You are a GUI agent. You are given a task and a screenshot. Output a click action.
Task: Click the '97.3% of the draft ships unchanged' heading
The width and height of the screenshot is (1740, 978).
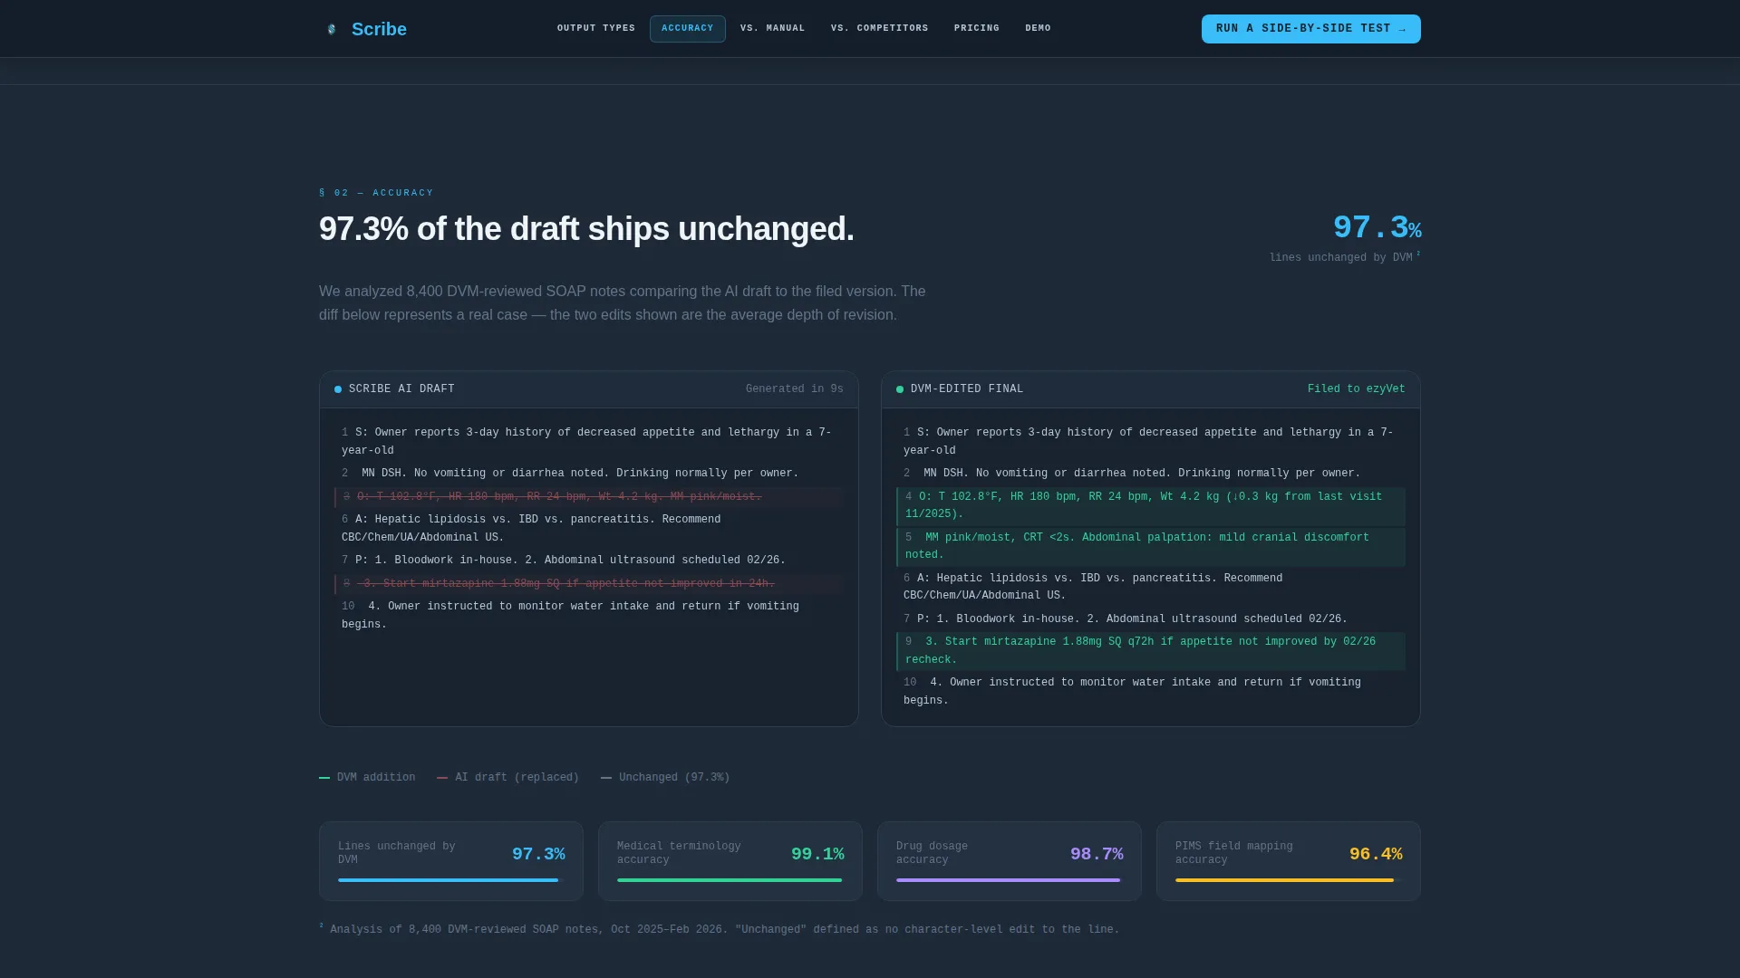(586, 229)
